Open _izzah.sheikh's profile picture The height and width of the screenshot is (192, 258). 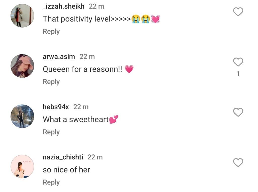point(22,16)
